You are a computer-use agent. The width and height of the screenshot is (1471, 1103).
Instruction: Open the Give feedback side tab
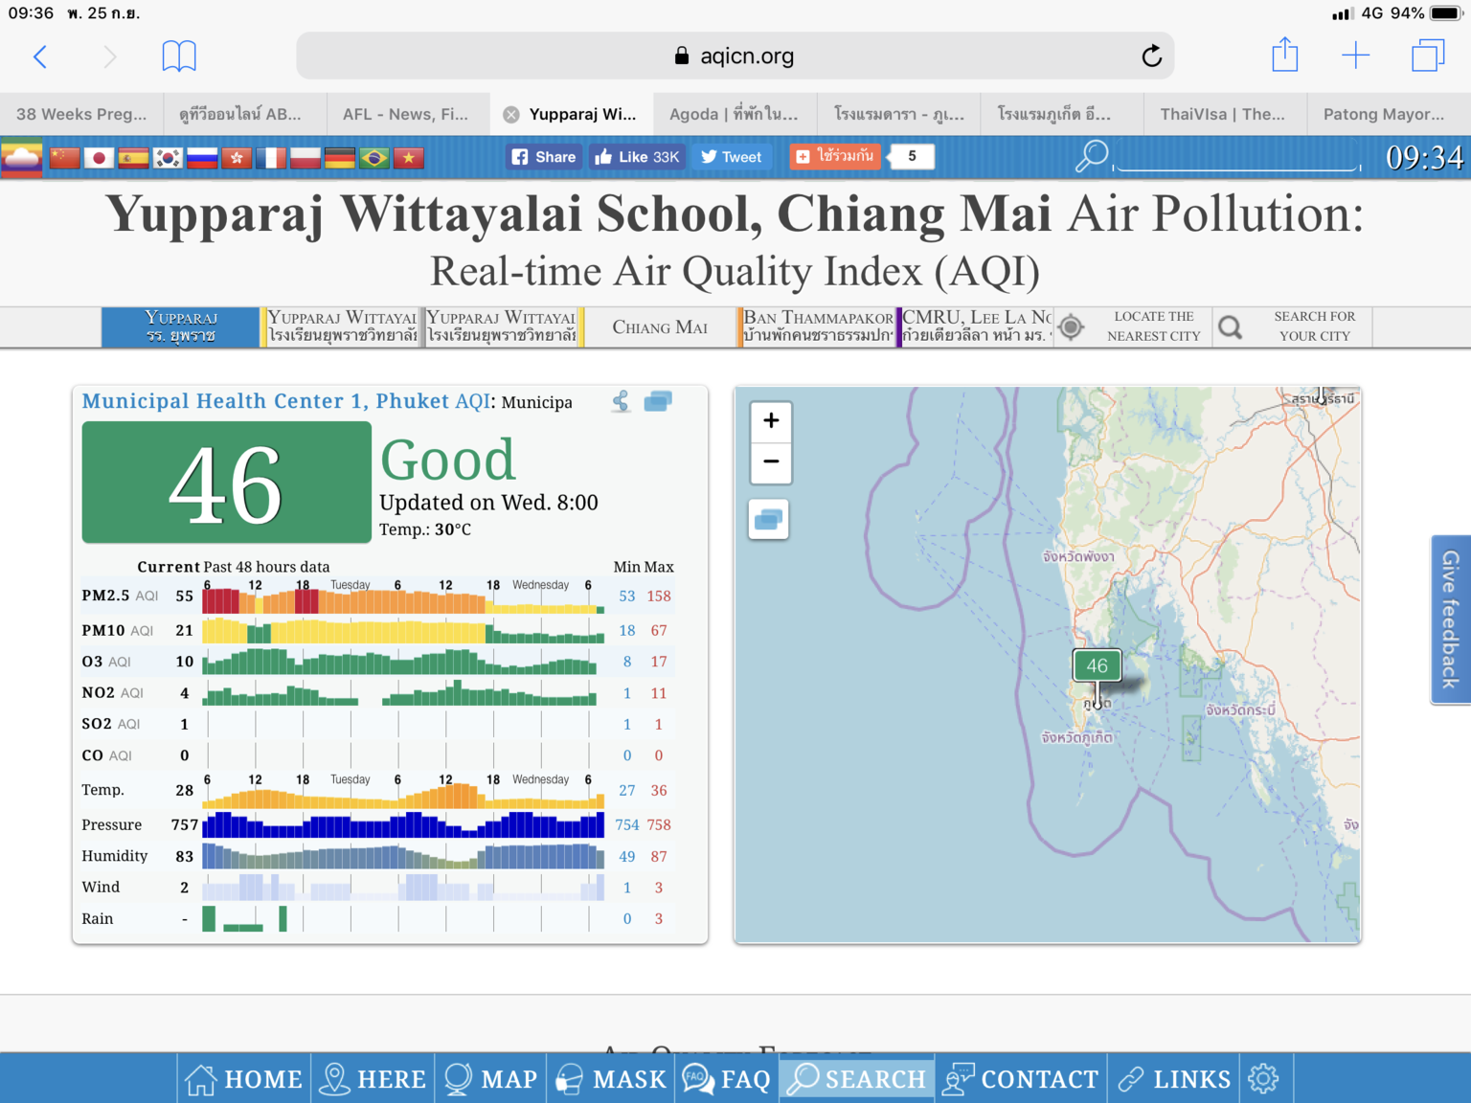point(1451,619)
